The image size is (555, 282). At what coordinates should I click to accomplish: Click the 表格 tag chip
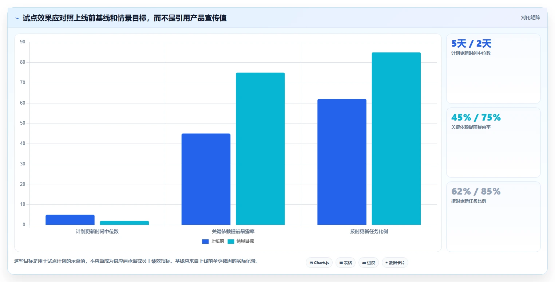tap(345, 263)
